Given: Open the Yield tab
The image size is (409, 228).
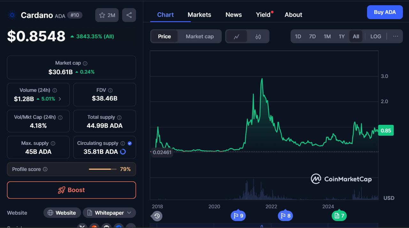Looking at the screenshot, I should point(263,15).
